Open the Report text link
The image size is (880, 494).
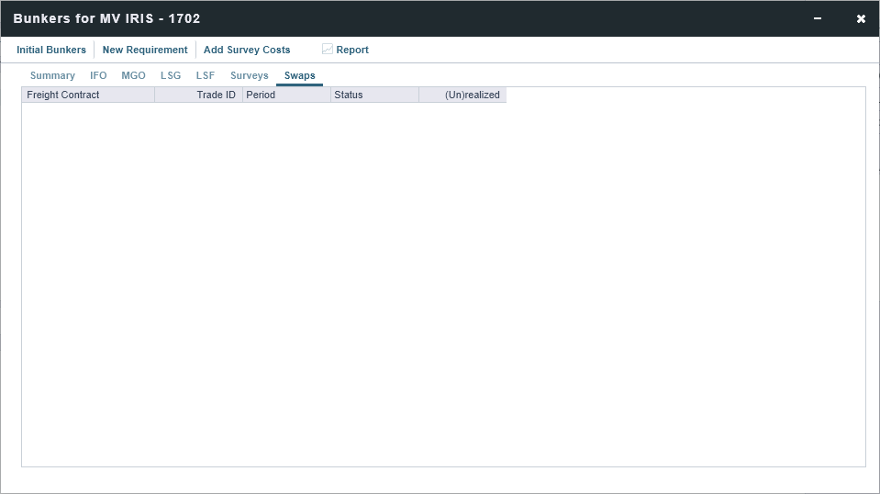pos(352,50)
